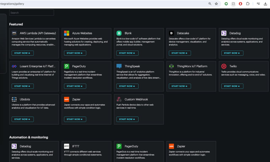This screenshot has width=270, height=162.
Task: Bookmark page with the star icon
Action: [x=216, y=4]
